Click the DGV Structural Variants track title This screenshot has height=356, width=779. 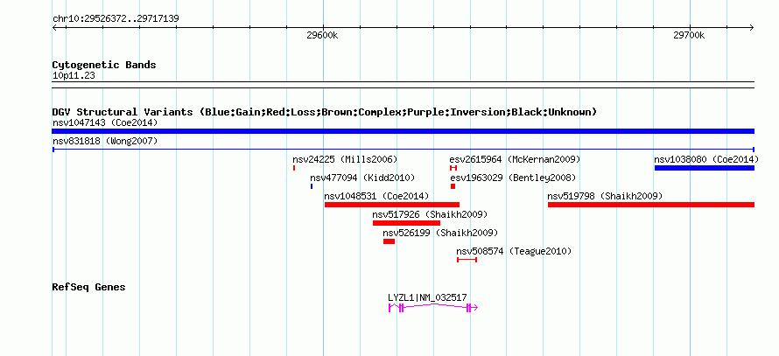(x=325, y=112)
